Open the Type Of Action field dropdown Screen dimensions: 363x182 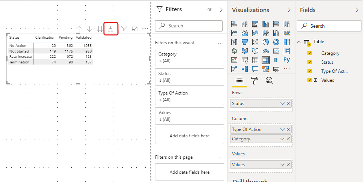coord(282,129)
